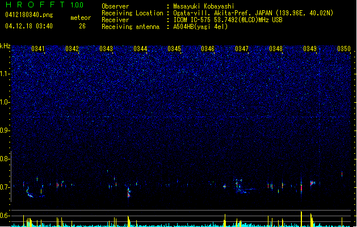357x227 pixels.
Task: Click the tallest yellow intensity spike near 0349
Action: point(301,218)
